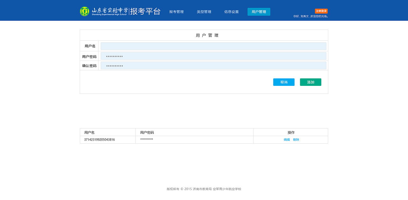Click the blue 取消 button

click(284, 82)
